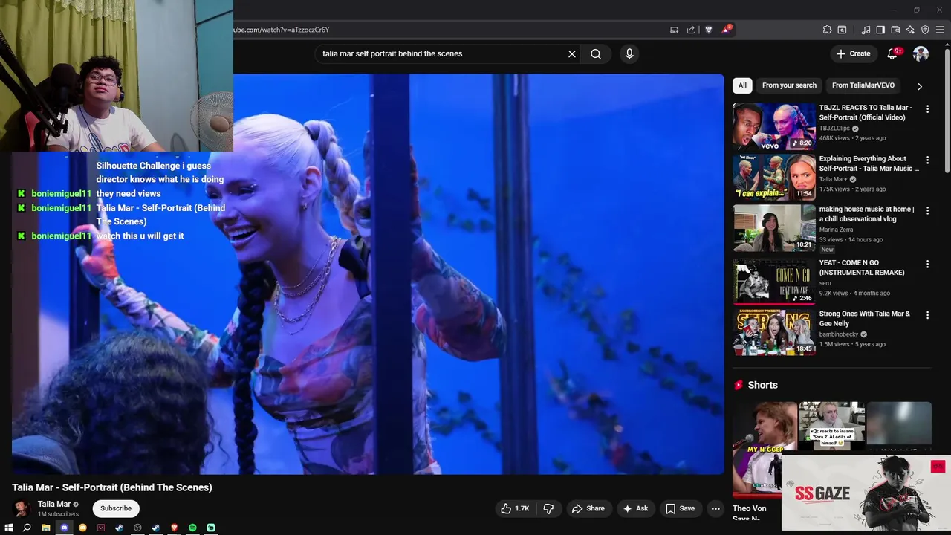Select the All filter chip

tap(742, 85)
